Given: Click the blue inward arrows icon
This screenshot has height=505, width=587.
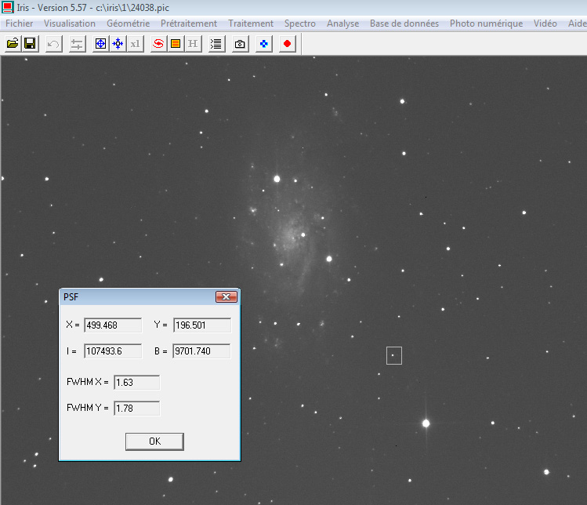Looking at the screenshot, I should [118, 44].
